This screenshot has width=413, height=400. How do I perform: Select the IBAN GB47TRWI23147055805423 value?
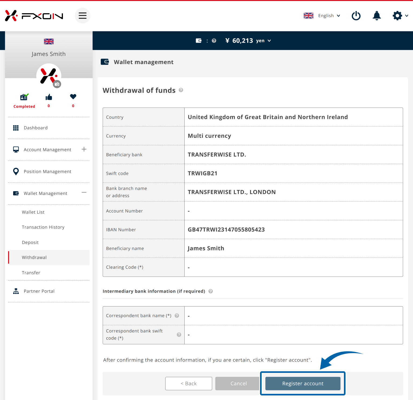[226, 230]
